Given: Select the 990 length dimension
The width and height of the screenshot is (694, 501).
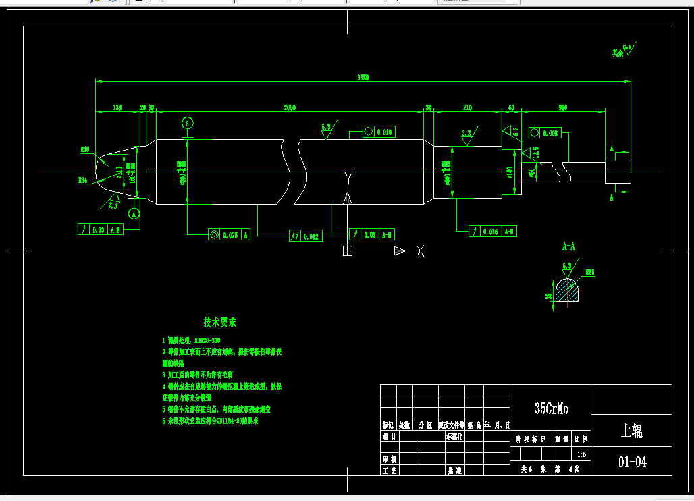Looking at the screenshot, I should point(563,107).
